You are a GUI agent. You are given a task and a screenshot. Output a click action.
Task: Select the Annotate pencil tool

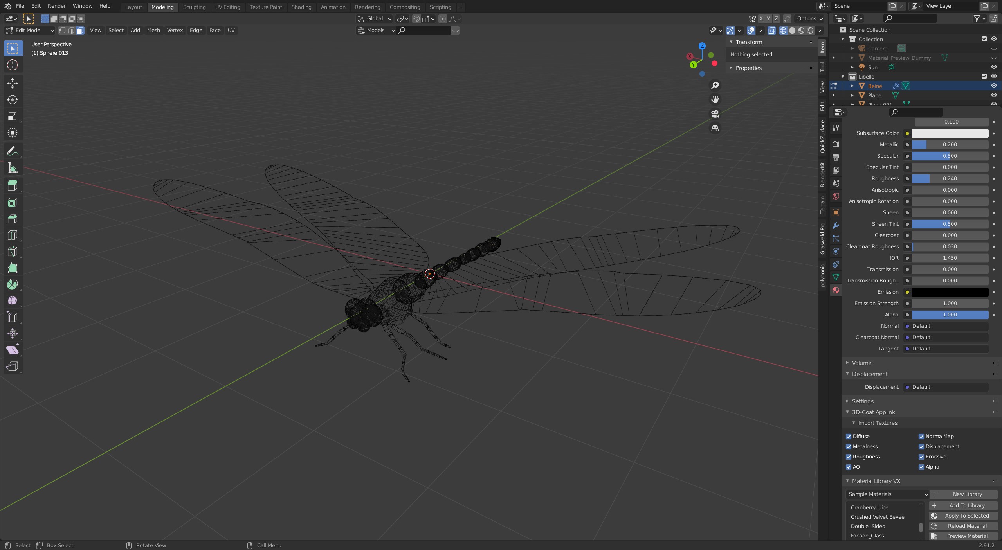[x=13, y=151]
